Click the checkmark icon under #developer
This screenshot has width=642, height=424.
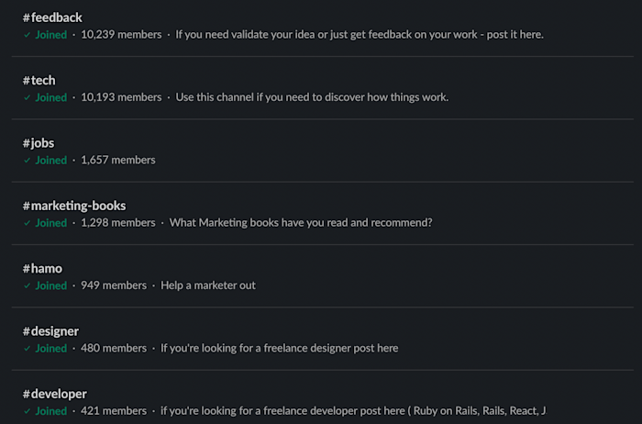pyautogui.click(x=28, y=411)
